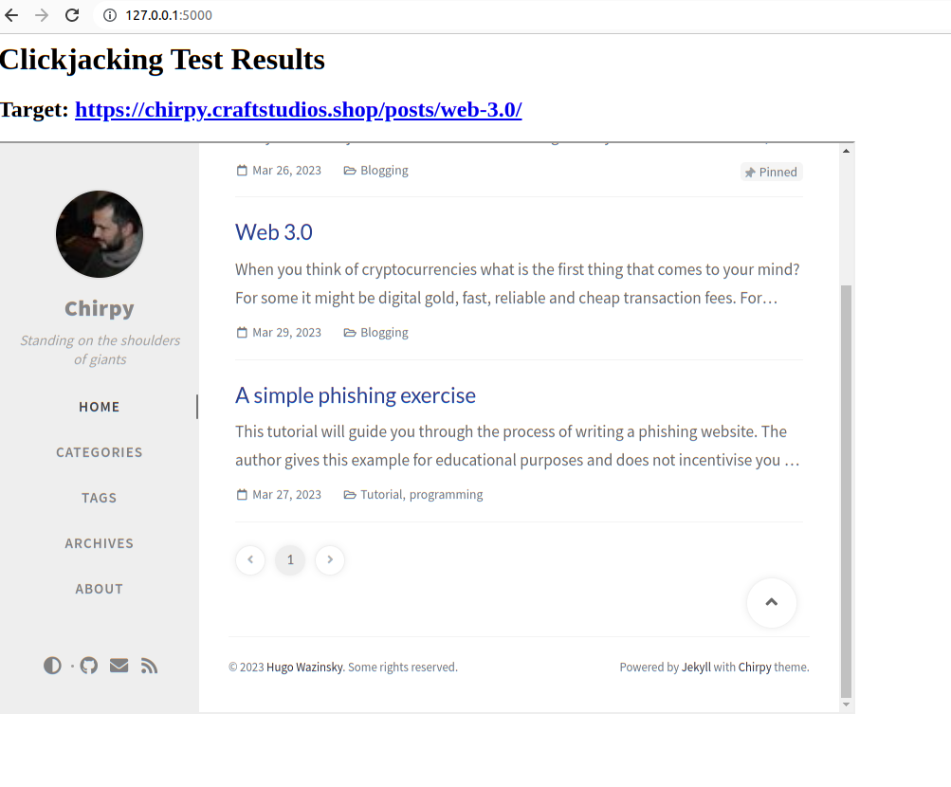Click the Chirpy avatar image
This screenshot has height=787, width=951.
(x=99, y=234)
